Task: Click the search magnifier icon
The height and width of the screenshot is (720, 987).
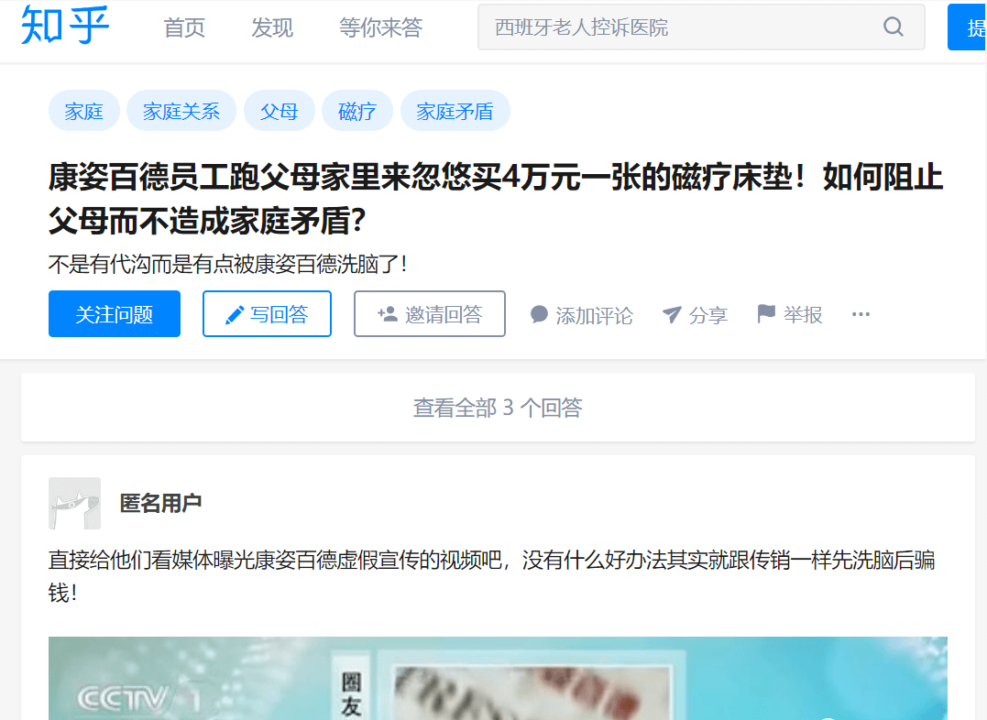Action: [894, 27]
